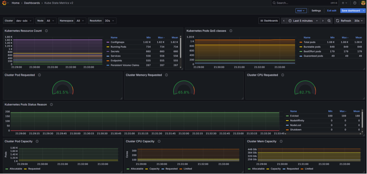Open the Namespace variable dropdown

(x=80, y=21)
